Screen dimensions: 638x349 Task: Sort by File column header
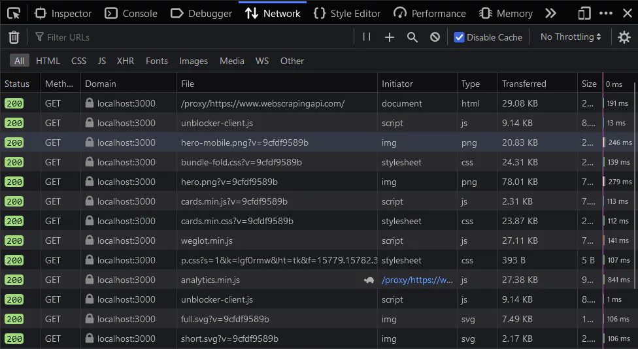pyautogui.click(x=277, y=84)
